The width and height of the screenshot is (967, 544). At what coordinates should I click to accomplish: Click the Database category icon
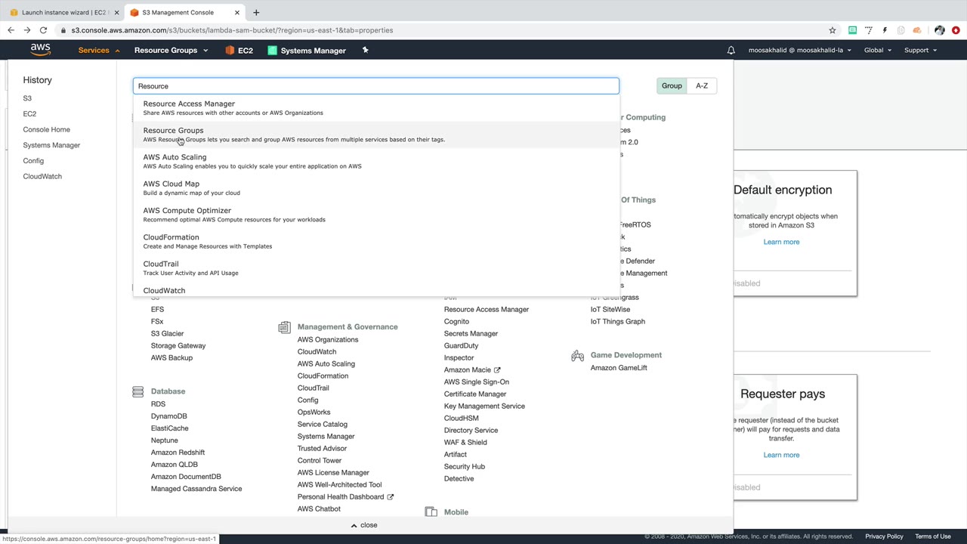[x=137, y=391]
